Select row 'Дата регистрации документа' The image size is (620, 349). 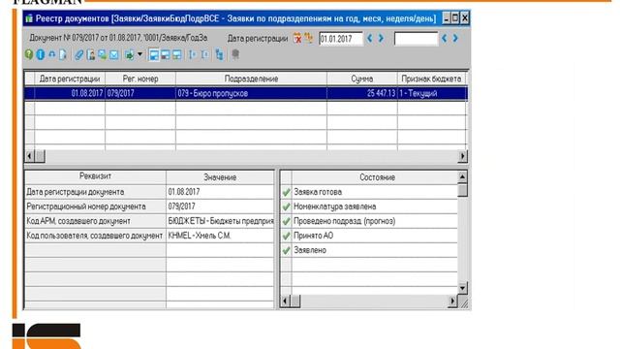(95, 192)
